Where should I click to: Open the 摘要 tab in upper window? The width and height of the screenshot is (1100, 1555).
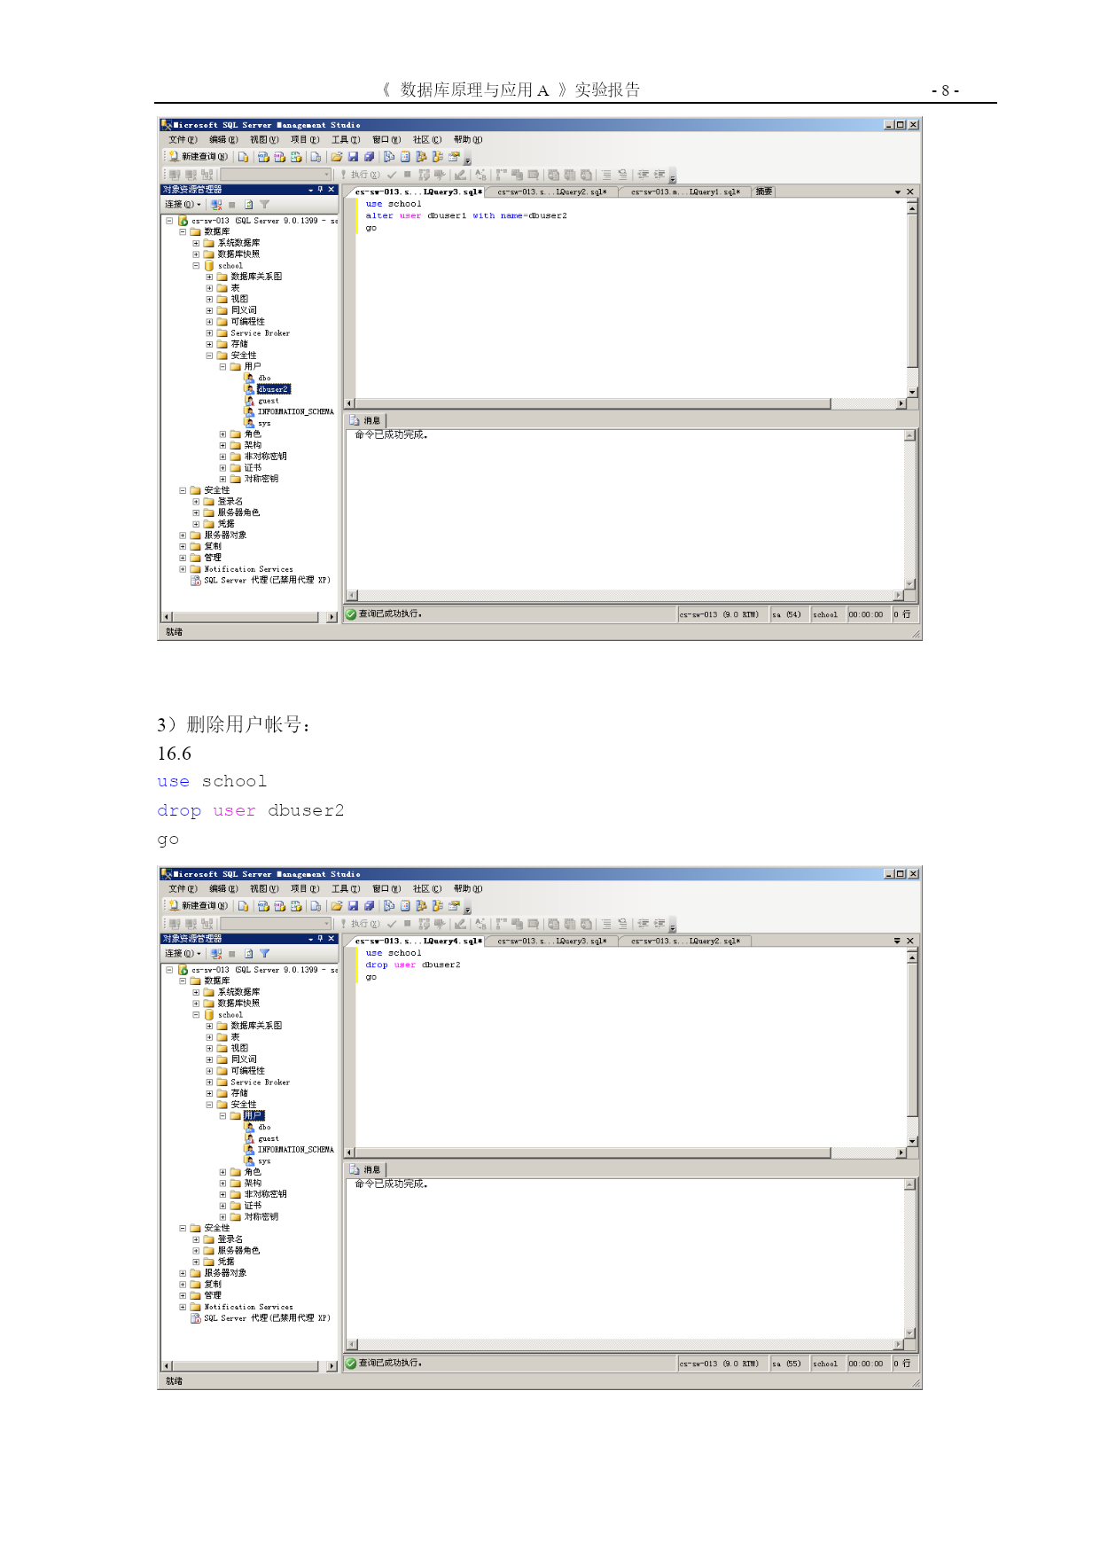point(764,192)
